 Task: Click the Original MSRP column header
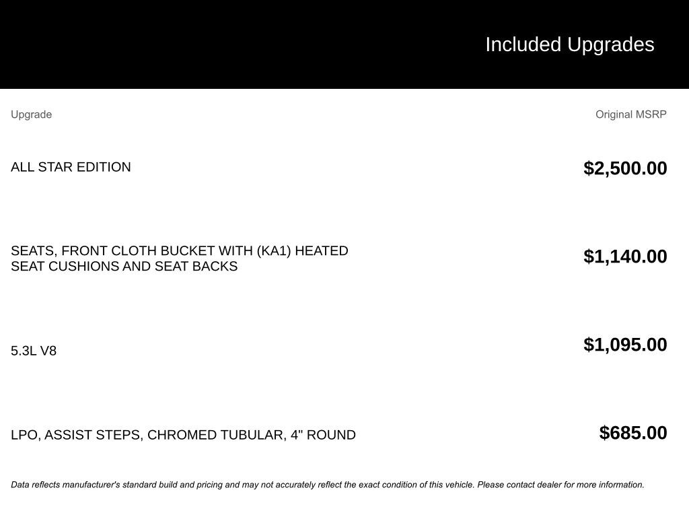630,114
